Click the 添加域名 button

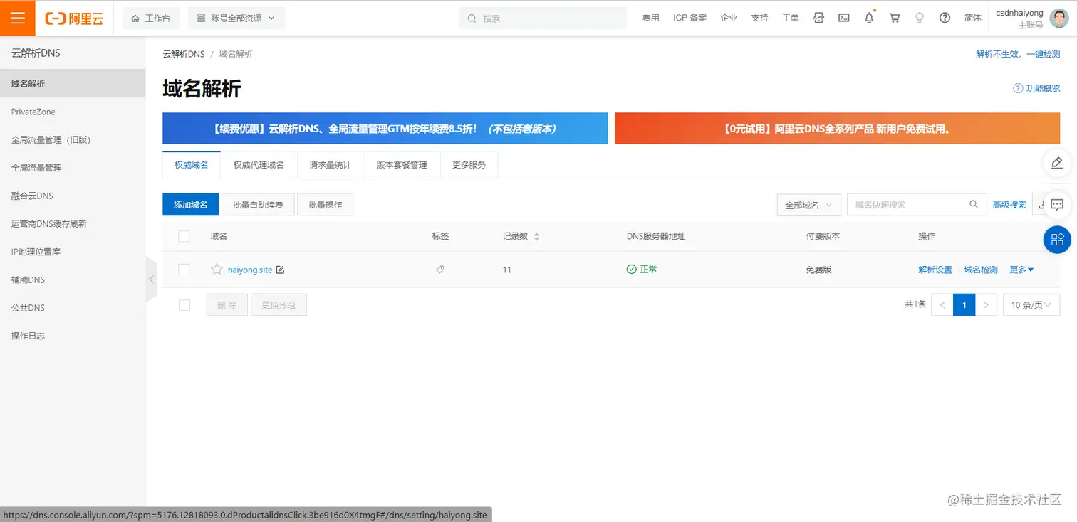(190, 204)
